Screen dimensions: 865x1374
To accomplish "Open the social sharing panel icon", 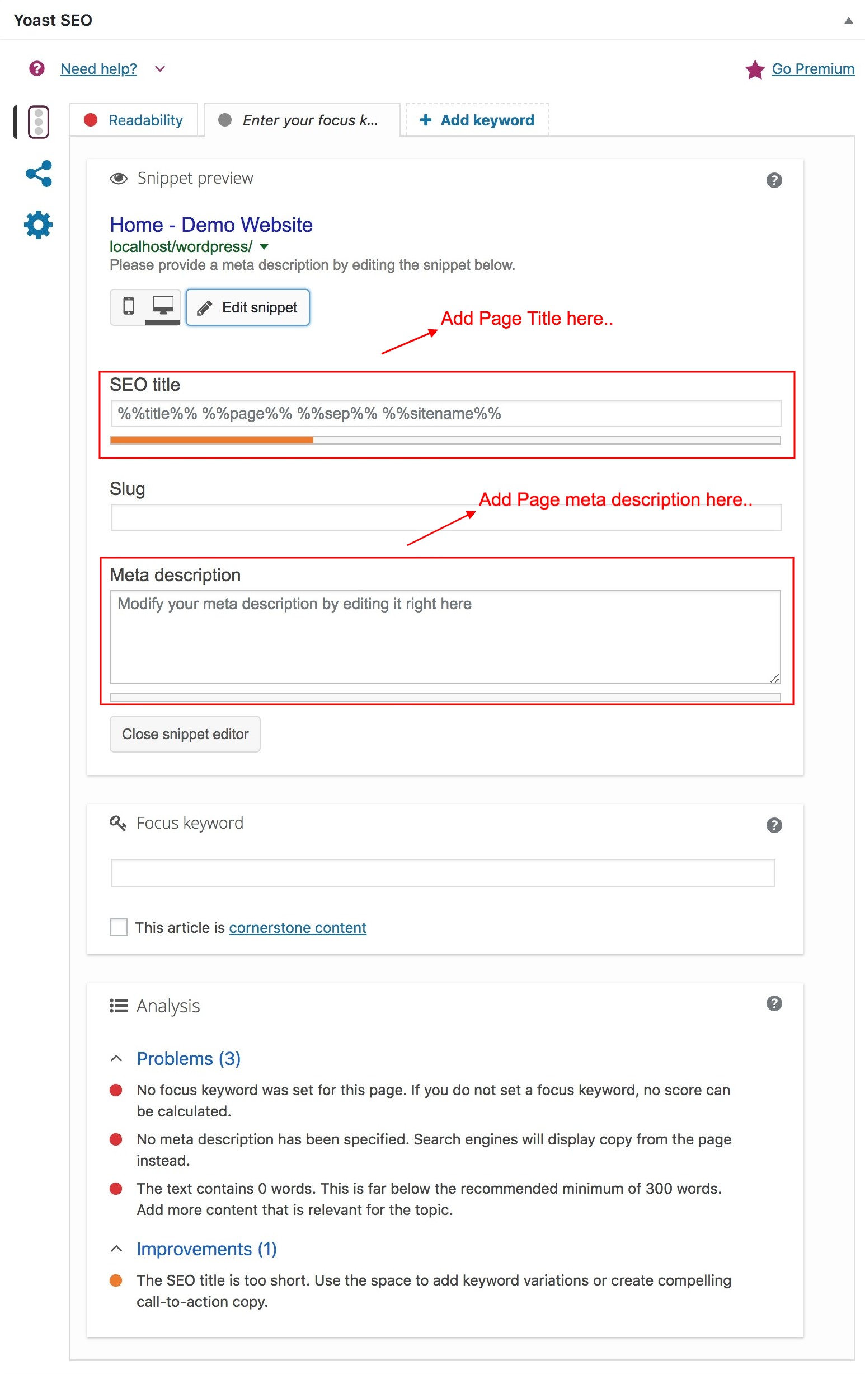I will point(37,173).
